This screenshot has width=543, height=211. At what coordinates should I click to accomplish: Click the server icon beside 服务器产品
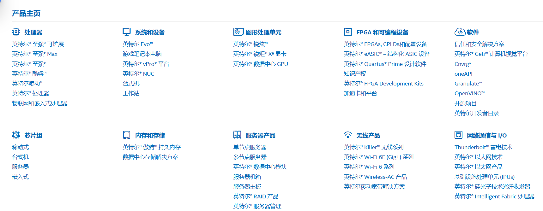coord(237,135)
